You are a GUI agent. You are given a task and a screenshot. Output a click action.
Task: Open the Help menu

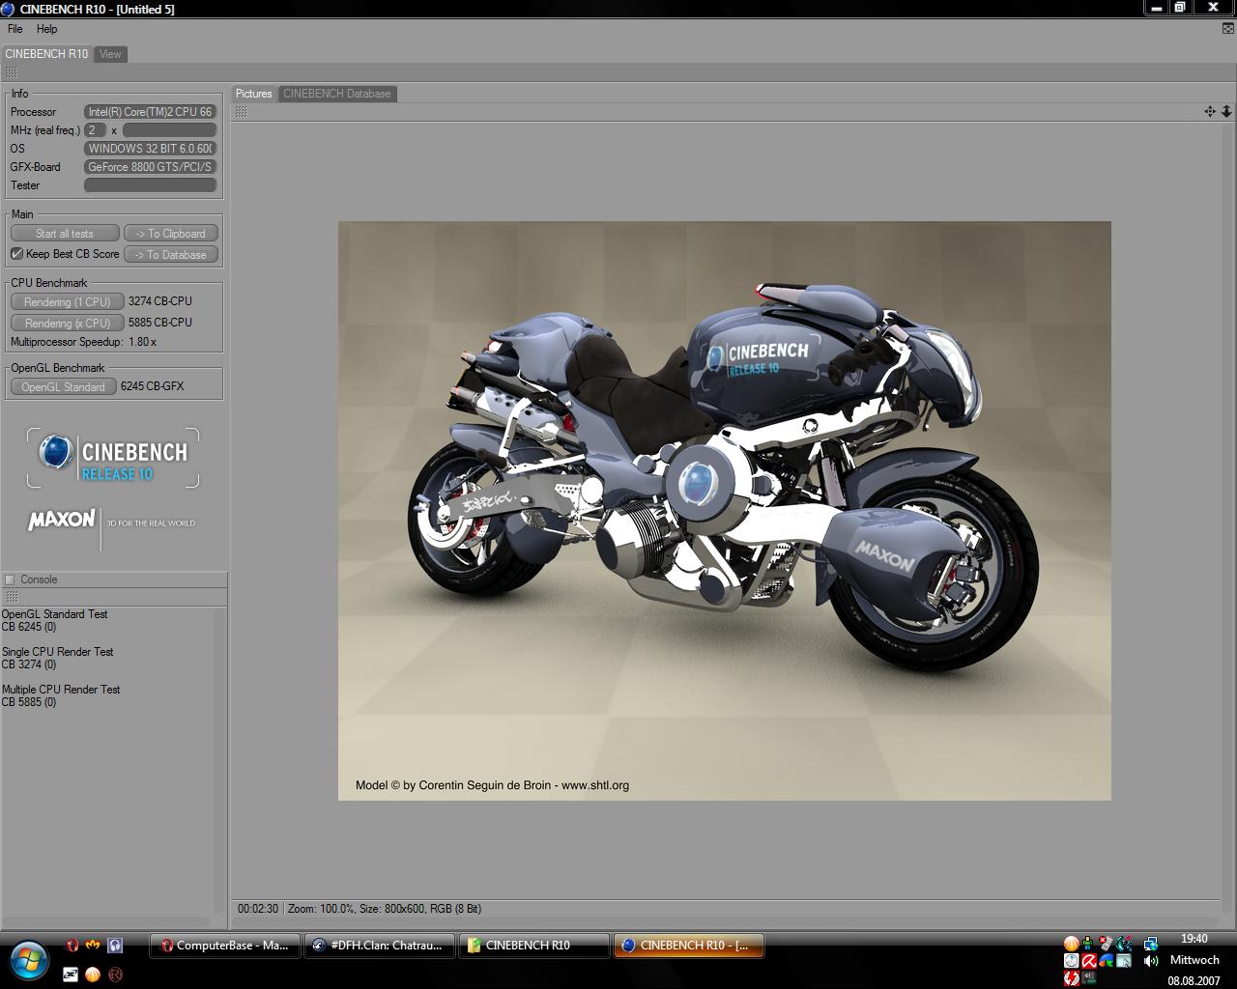(x=46, y=29)
